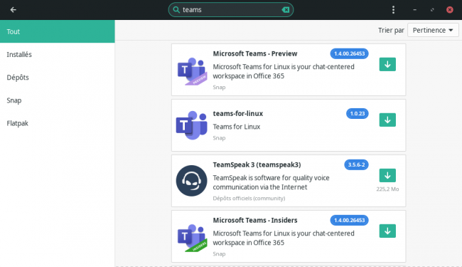
Task: Install Microsoft Teams - Preview via download arrow
Action: pyautogui.click(x=387, y=64)
